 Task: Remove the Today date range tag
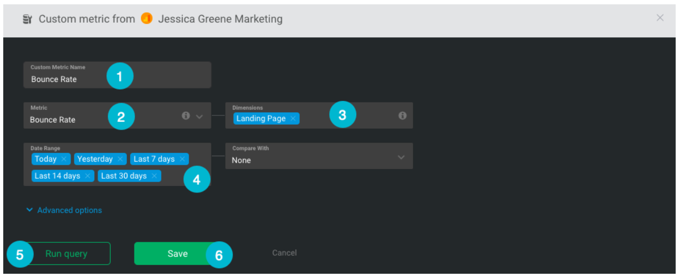pyautogui.click(x=63, y=159)
